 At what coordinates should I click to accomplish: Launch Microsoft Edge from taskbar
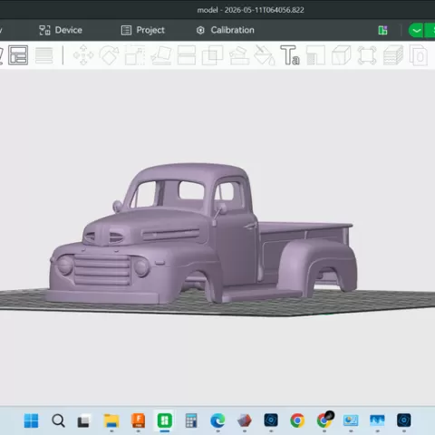217,420
